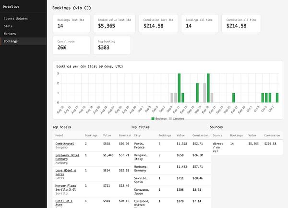The image size is (288, 208).
Task: Click Sep 11 axis label
Action: [176, 110]
